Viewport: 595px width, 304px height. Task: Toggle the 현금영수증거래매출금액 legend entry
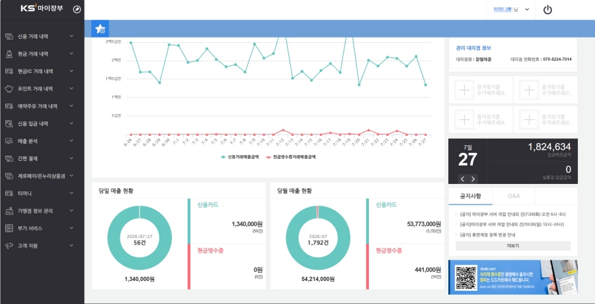291,157
